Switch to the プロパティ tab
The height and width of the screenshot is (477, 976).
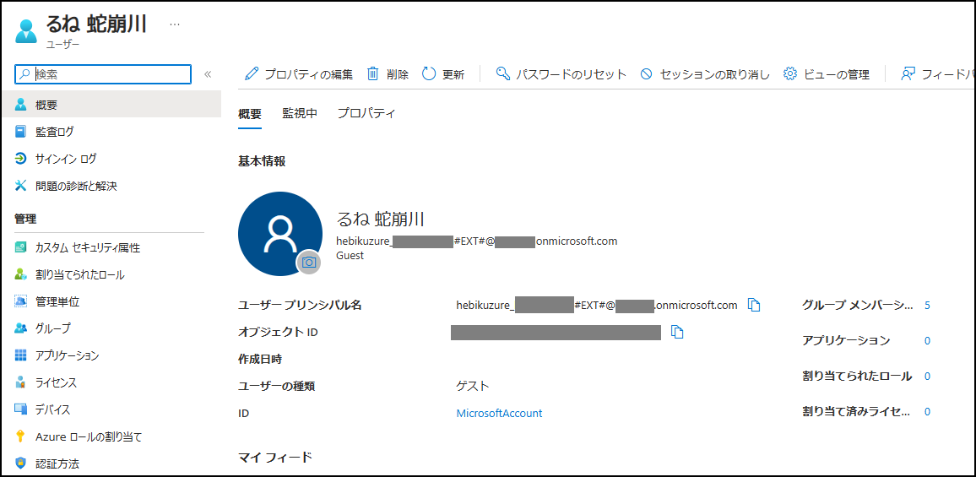[366, 113]
